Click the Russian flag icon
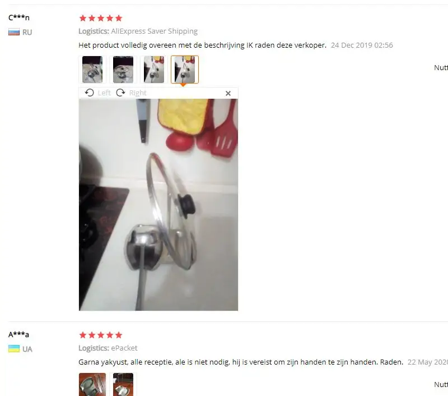 tap(14, 32)
